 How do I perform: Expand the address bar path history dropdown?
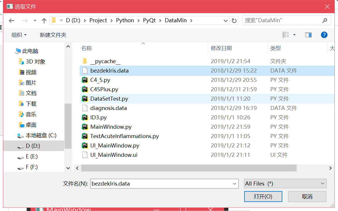[225, 20]
